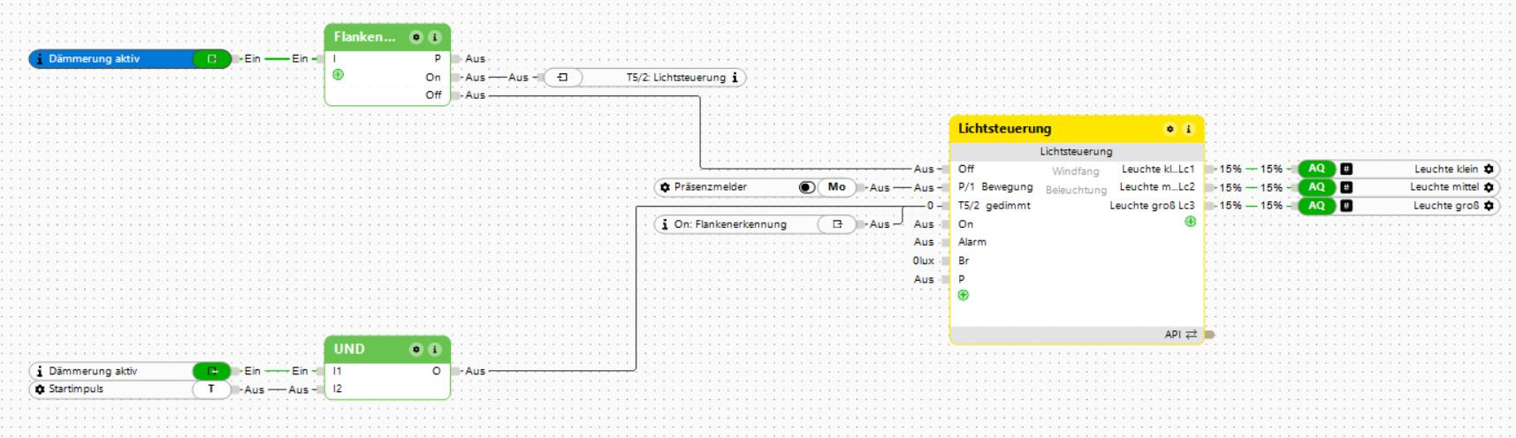Click the Alarm input of Lichtsteuerung
1516x438 pixels.
click(x=972, y=242)
